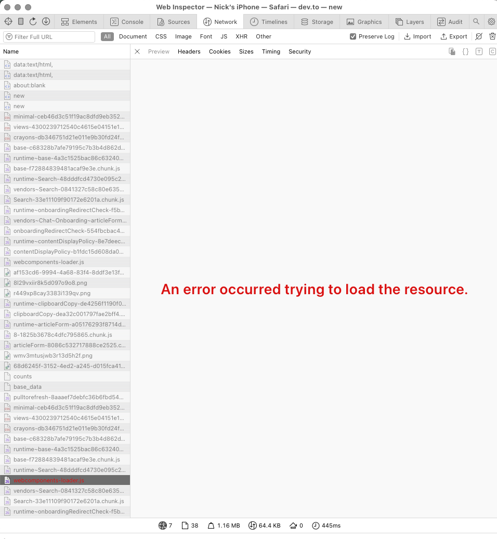Viewport: 497px width, 539px height.
Task: Select the Network tab
Action: click(220, 22)
